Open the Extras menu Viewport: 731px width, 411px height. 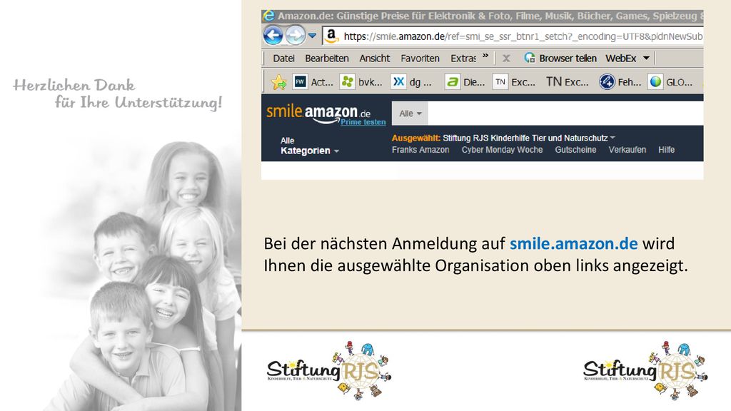pos(463,59)
